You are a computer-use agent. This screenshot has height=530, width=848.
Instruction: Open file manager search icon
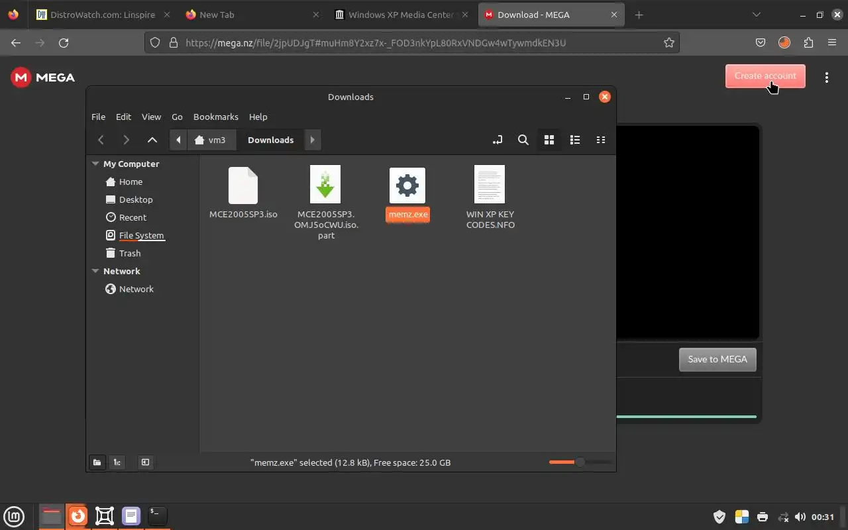(523, 140)
